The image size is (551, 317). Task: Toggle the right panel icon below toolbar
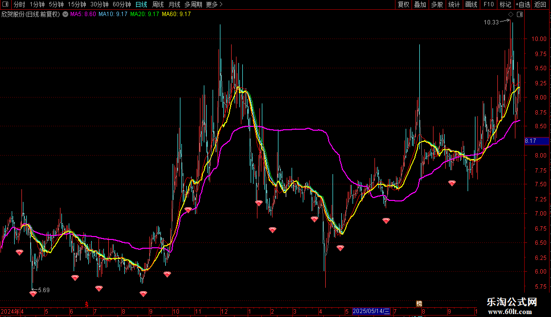pyautogui.click(x=519, y=15)
